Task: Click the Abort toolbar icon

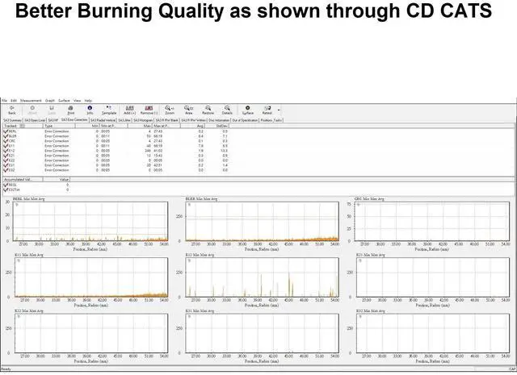Action: (x=32, y=110)
